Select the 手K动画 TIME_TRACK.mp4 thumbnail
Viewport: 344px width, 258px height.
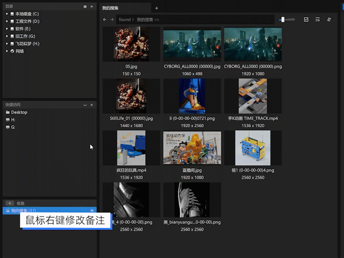pos(253,96)
